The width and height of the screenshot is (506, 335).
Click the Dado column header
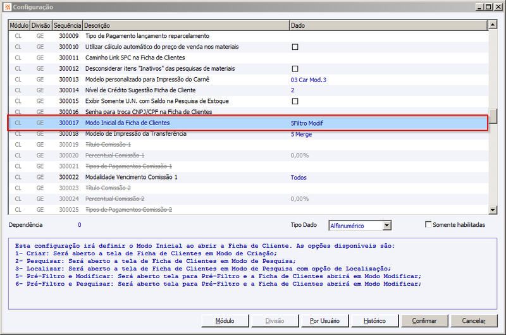(388, 25)
